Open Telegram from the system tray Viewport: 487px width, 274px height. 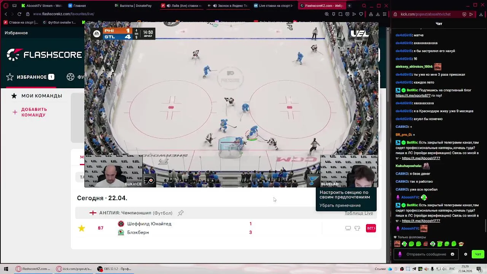tap(414, 269)
